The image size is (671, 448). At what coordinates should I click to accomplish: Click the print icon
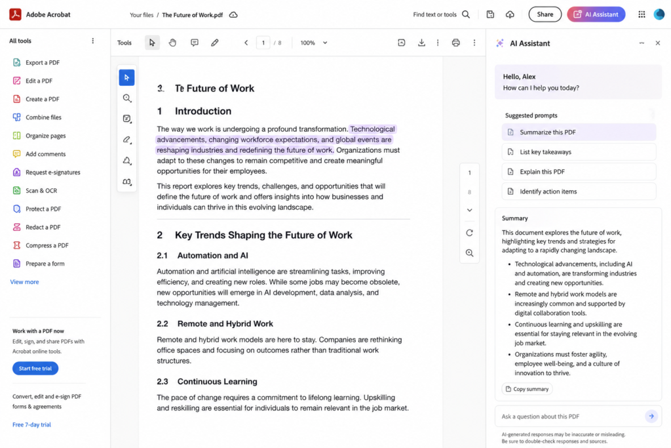456,43
